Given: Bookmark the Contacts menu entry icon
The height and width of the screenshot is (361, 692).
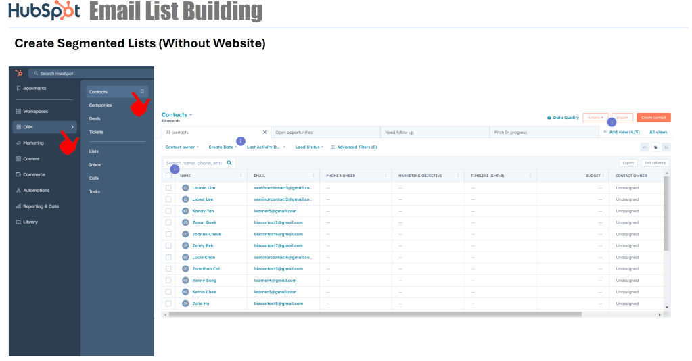Looking at the screenshot, I should [x=142, y=91].
